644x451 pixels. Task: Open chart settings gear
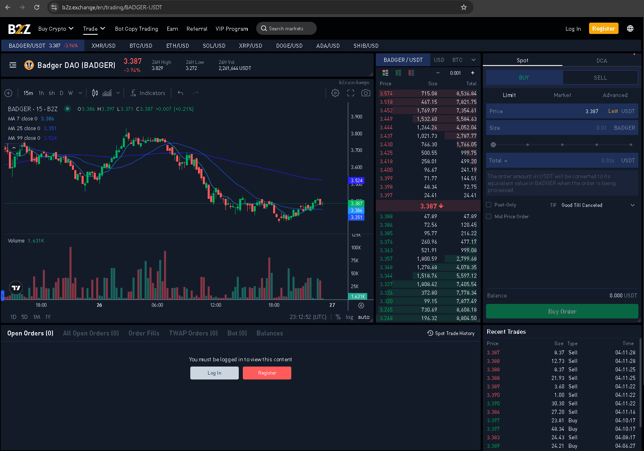tap(335, 93)
